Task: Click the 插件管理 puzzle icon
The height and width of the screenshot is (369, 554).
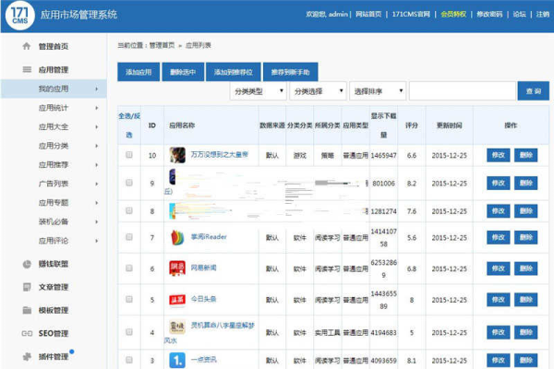Action: click(x=27, y=357)
